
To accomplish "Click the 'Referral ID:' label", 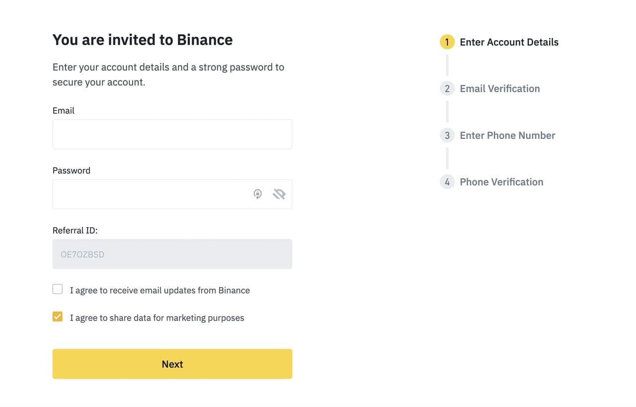I will click(x=75, y=230).
